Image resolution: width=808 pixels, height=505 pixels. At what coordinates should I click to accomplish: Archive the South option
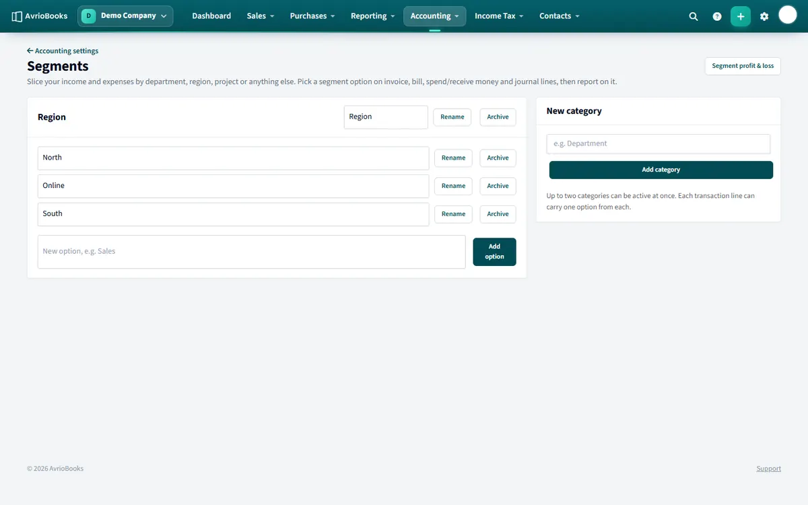pos(498,214)
